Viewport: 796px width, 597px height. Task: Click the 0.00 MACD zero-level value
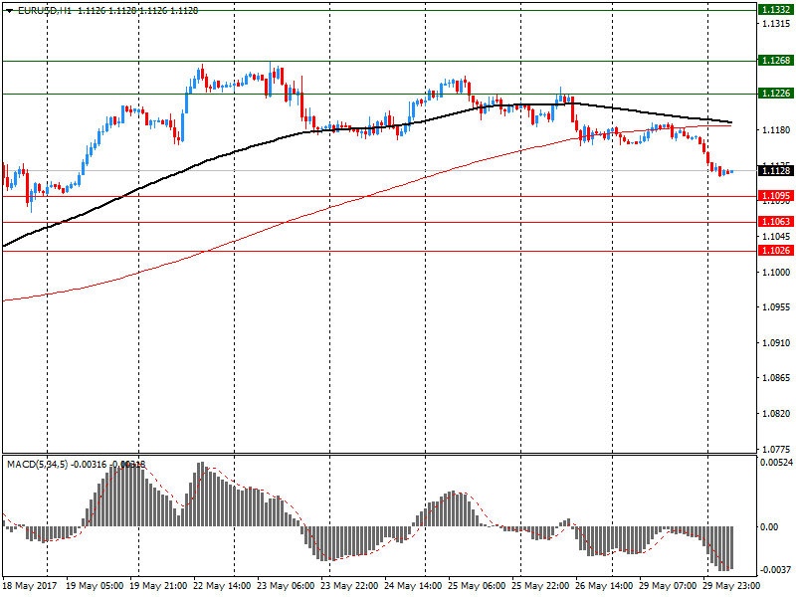(769, 527)
